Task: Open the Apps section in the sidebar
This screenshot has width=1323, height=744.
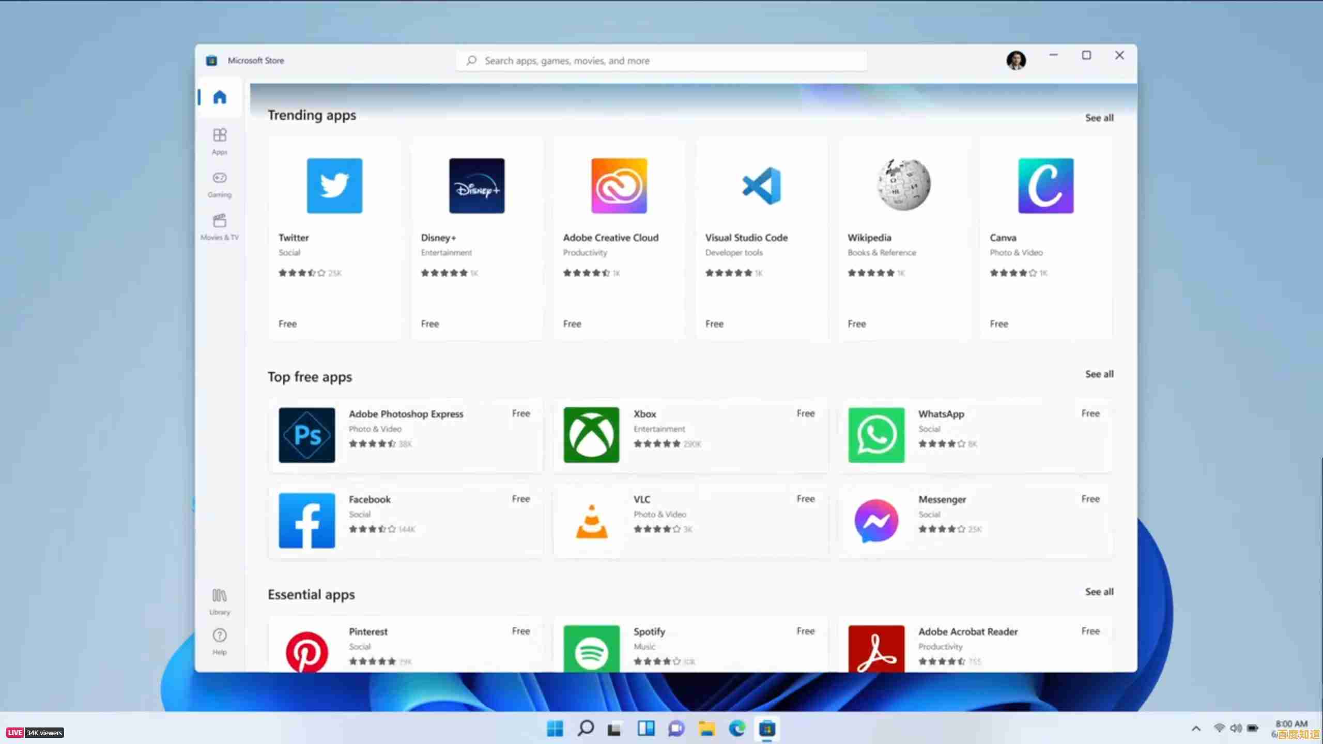Action: click(x=219, y=141)
